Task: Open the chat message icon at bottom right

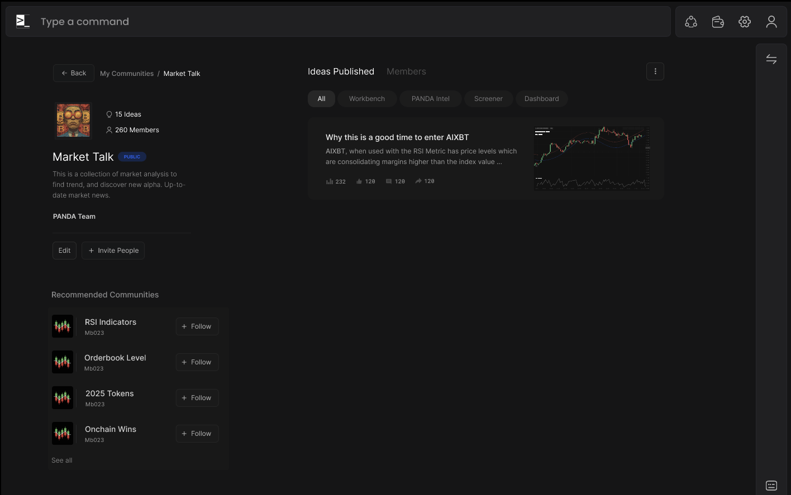Action: pos(771,486)
